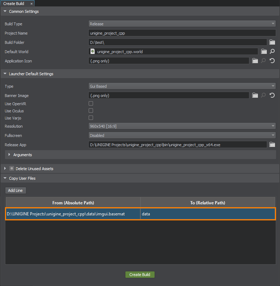
Task: Browse for Release App executable folder icon
Action: [x=272, y=145]
